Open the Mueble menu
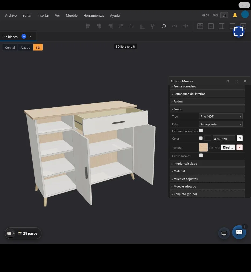The height and width of the screenshot is (272, 251). pyautogui.click(x=72, y=15)
